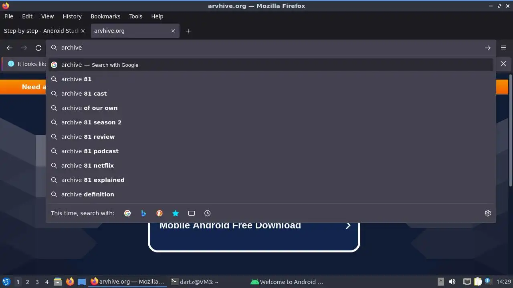Search history using the clock icon

coord(207,213)
